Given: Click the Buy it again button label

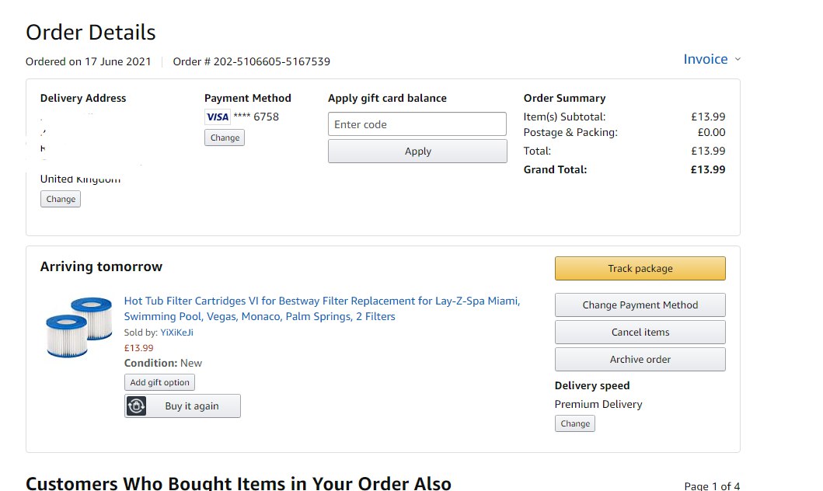Looking at the screenshot, I should click(192, 406).
